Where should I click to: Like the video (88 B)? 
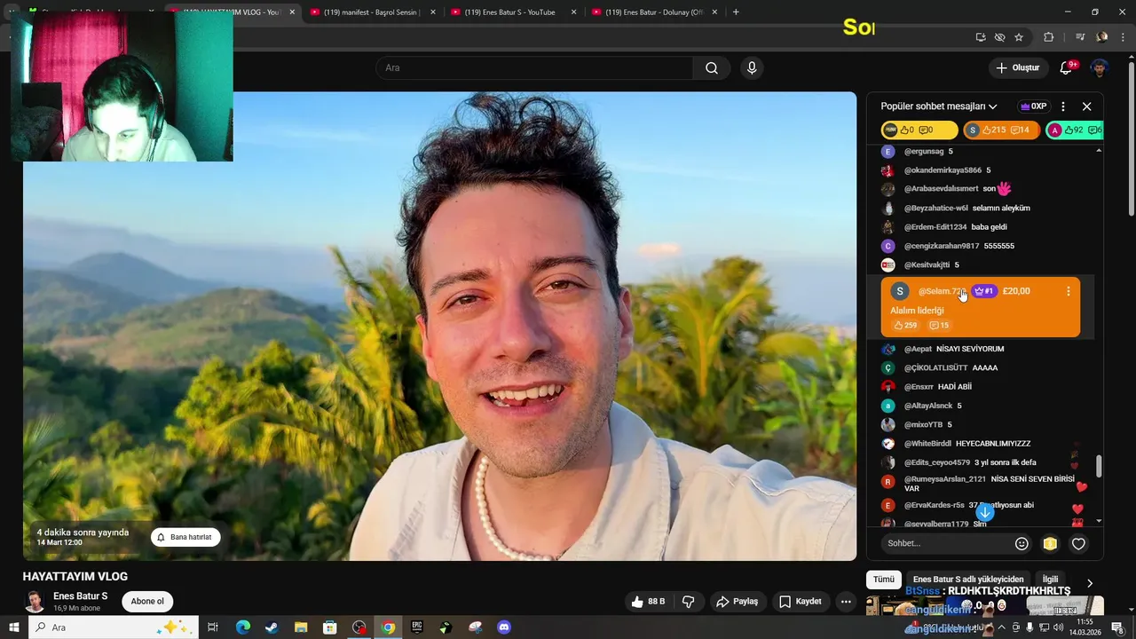click(x=648, y=602)
